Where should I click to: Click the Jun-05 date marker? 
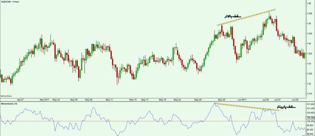pos(266,100)
